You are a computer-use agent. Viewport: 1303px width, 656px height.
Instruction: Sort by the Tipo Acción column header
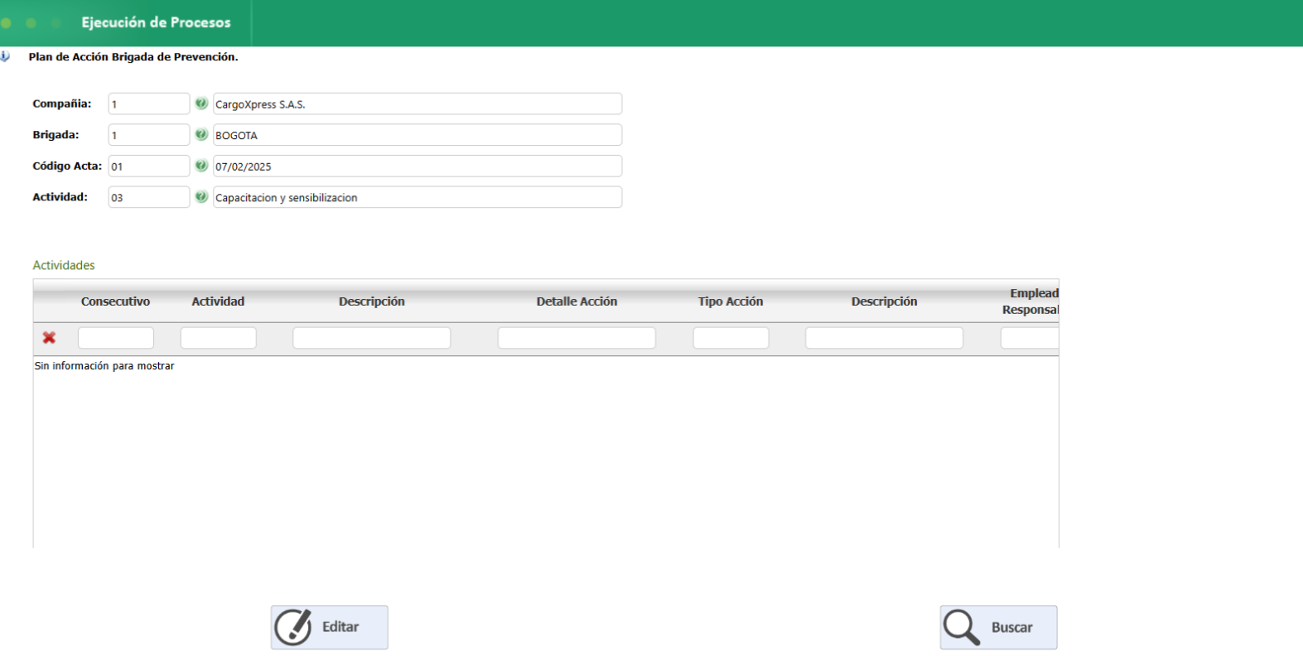(731, 301)
